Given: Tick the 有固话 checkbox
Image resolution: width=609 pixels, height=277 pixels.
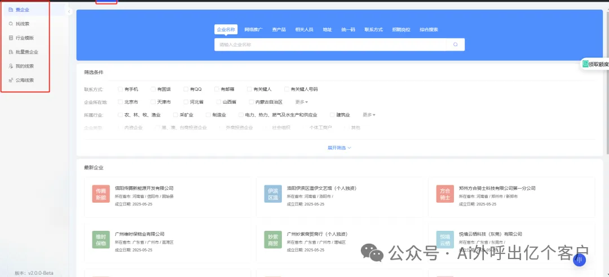Looking at the screenshot, I should (153, 89).
